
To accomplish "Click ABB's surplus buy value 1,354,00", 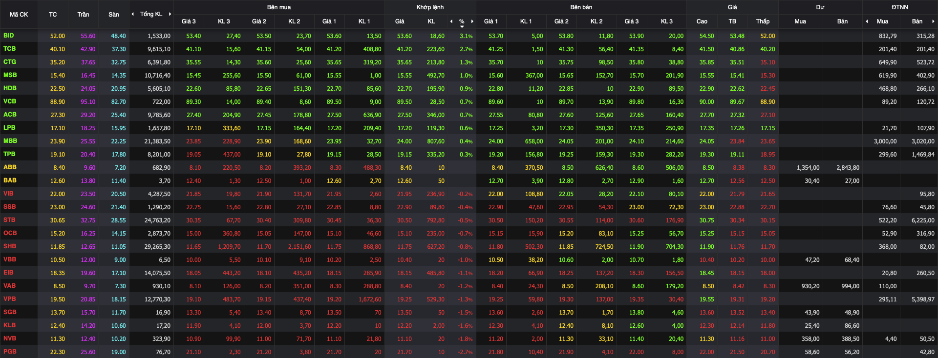I will (808, 168).
